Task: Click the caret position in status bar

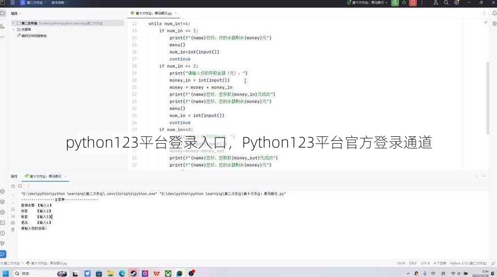Action: 401,263
